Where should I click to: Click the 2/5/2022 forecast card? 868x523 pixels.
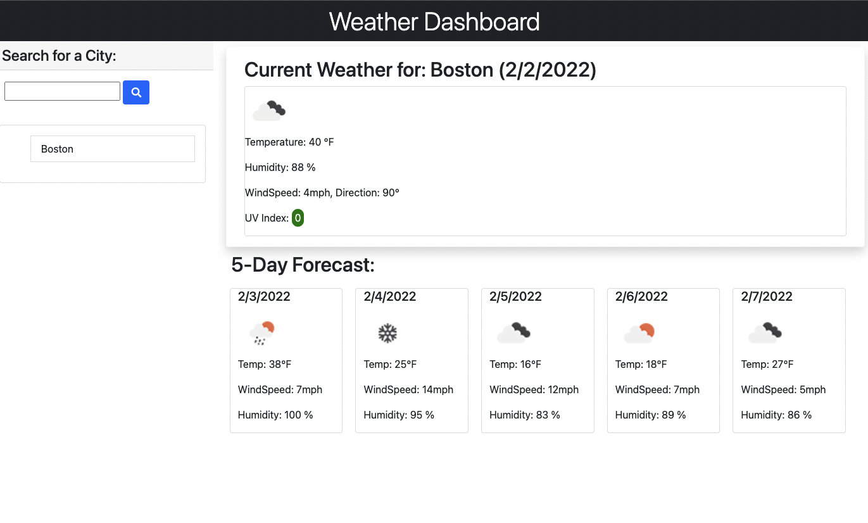point(537,360)
